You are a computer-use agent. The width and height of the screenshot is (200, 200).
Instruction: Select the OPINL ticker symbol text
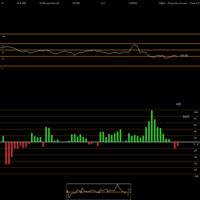134,3
